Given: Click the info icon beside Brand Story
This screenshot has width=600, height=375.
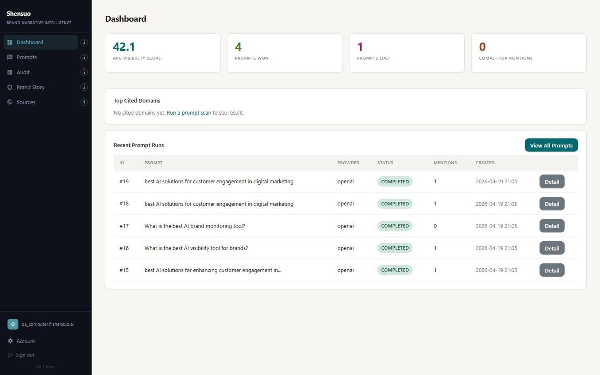Looking at the screenshot, I should [84, 87].
